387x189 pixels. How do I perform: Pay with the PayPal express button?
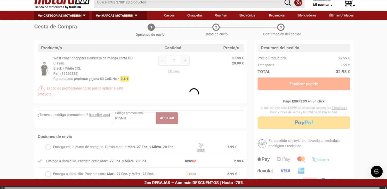pos(304,123)
